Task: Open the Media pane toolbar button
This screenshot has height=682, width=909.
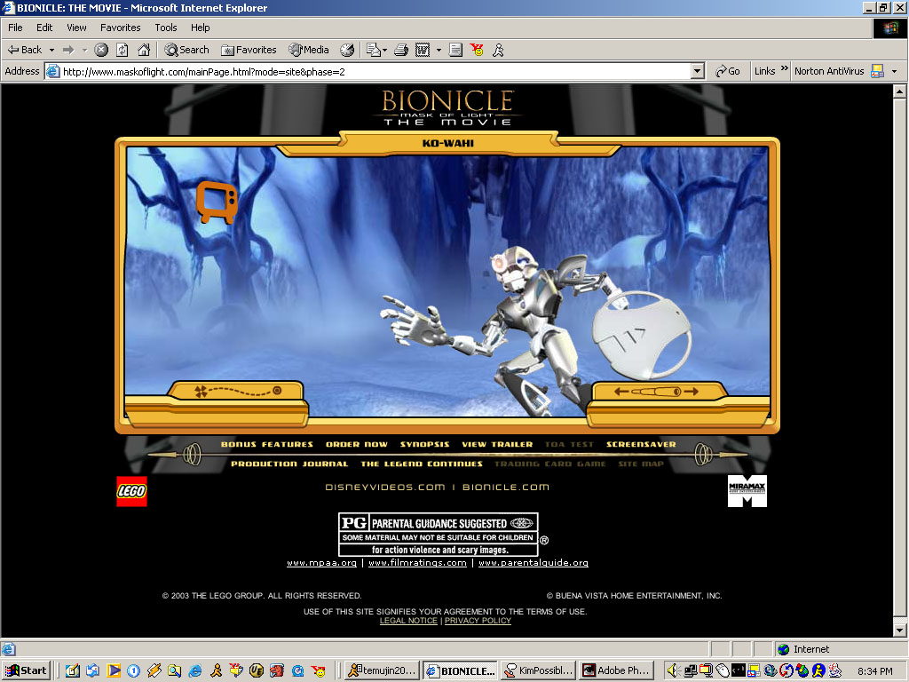Action: tap(309, 50)
